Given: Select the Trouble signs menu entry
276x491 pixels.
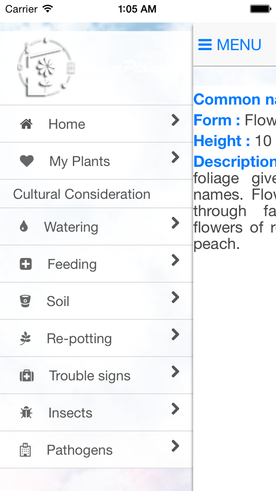Looking at the screenshot, I should tap(90, 376).
